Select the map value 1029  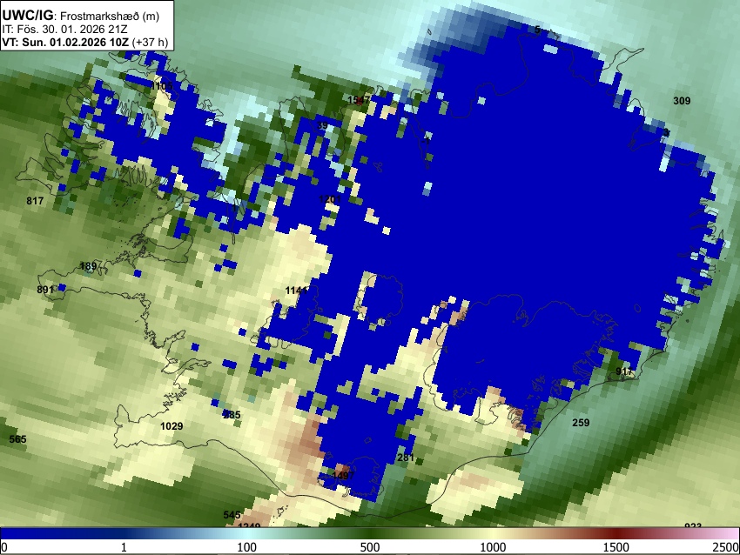(x=172, y=426)
